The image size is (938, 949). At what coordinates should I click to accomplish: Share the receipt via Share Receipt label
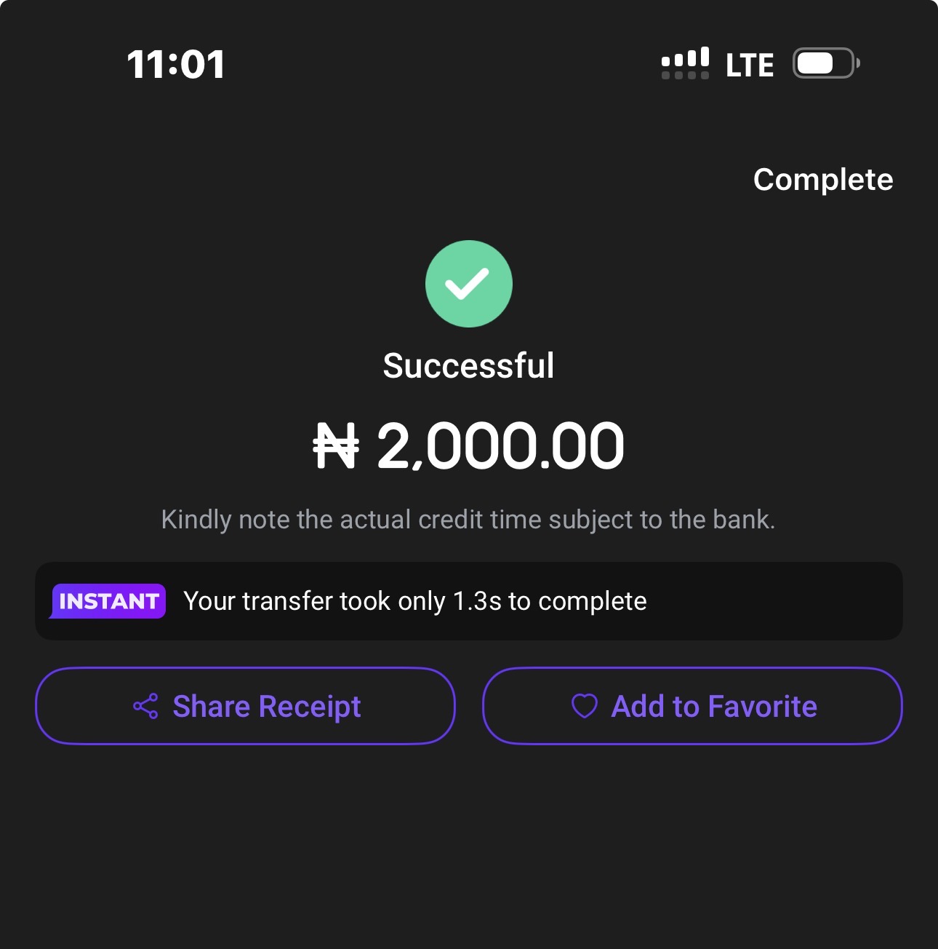[266, 707]
